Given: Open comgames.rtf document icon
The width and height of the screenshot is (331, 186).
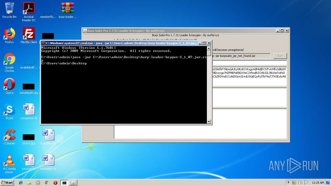Looking at the screenshot, I should pos(29,112).
